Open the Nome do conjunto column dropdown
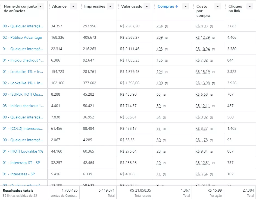This screenshot has width=256, height=200. coord(40,7)
